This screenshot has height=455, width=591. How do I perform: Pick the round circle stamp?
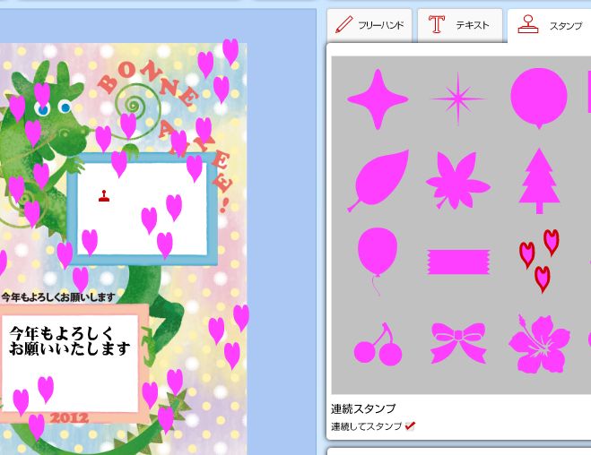[539, 98]
